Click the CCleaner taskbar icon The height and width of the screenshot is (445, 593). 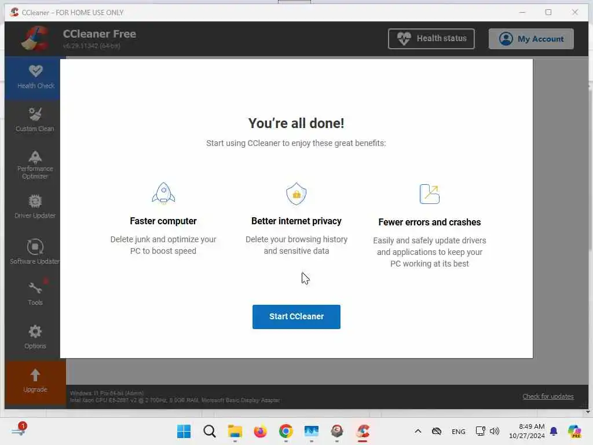coord(363,431)
